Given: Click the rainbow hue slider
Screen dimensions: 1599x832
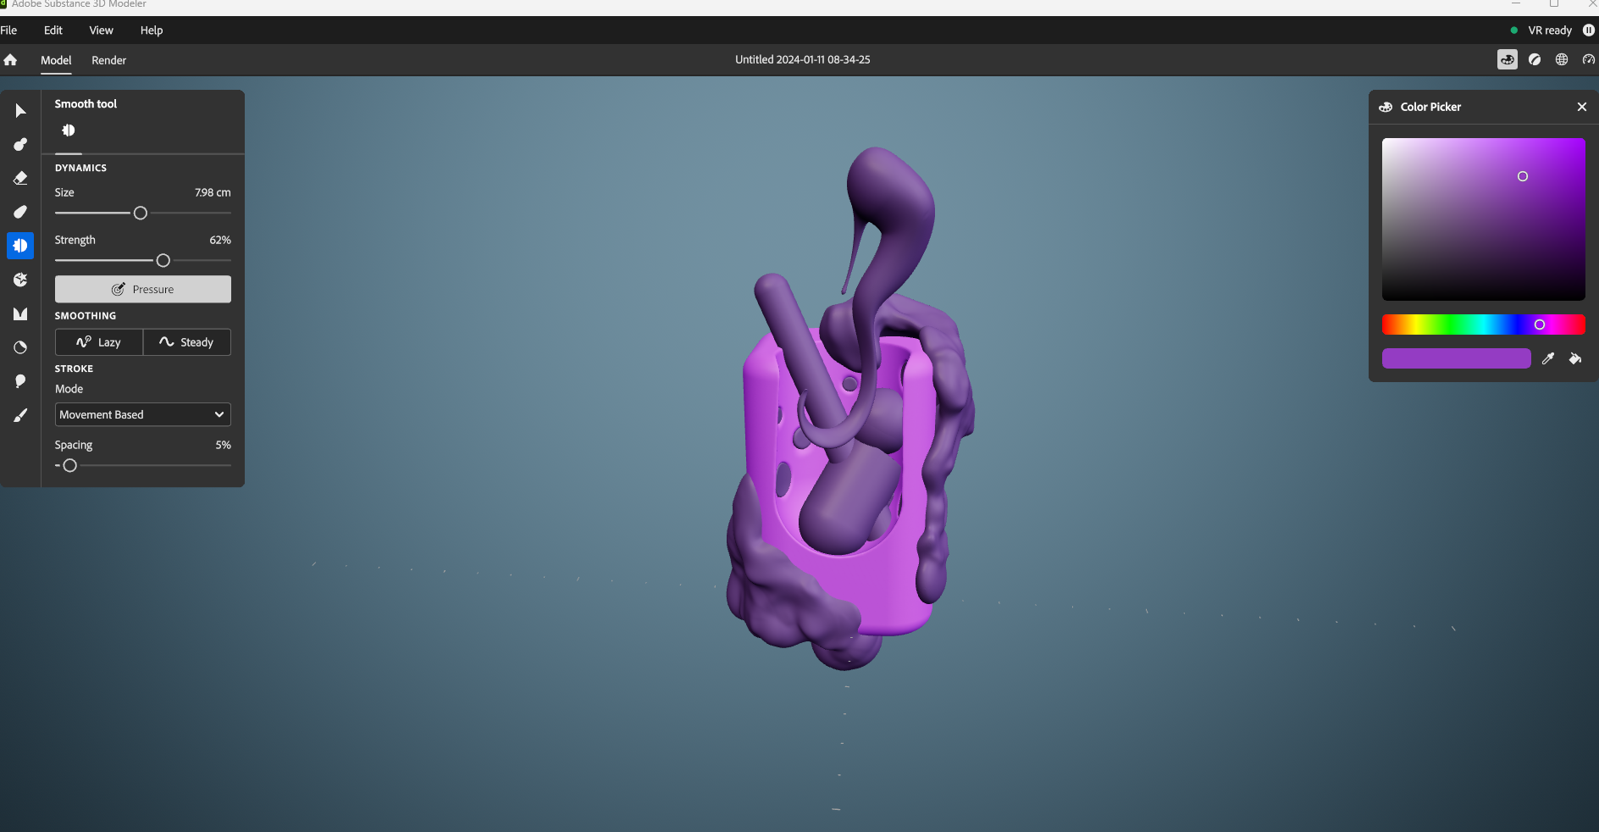Looking at the screenshot, I should 1484,324.
